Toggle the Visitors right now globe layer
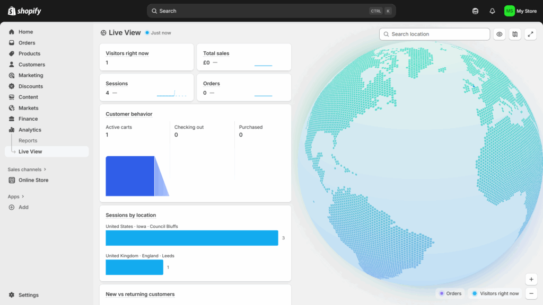543x305 pixels. pyautogui.click(x=495, y=293)
